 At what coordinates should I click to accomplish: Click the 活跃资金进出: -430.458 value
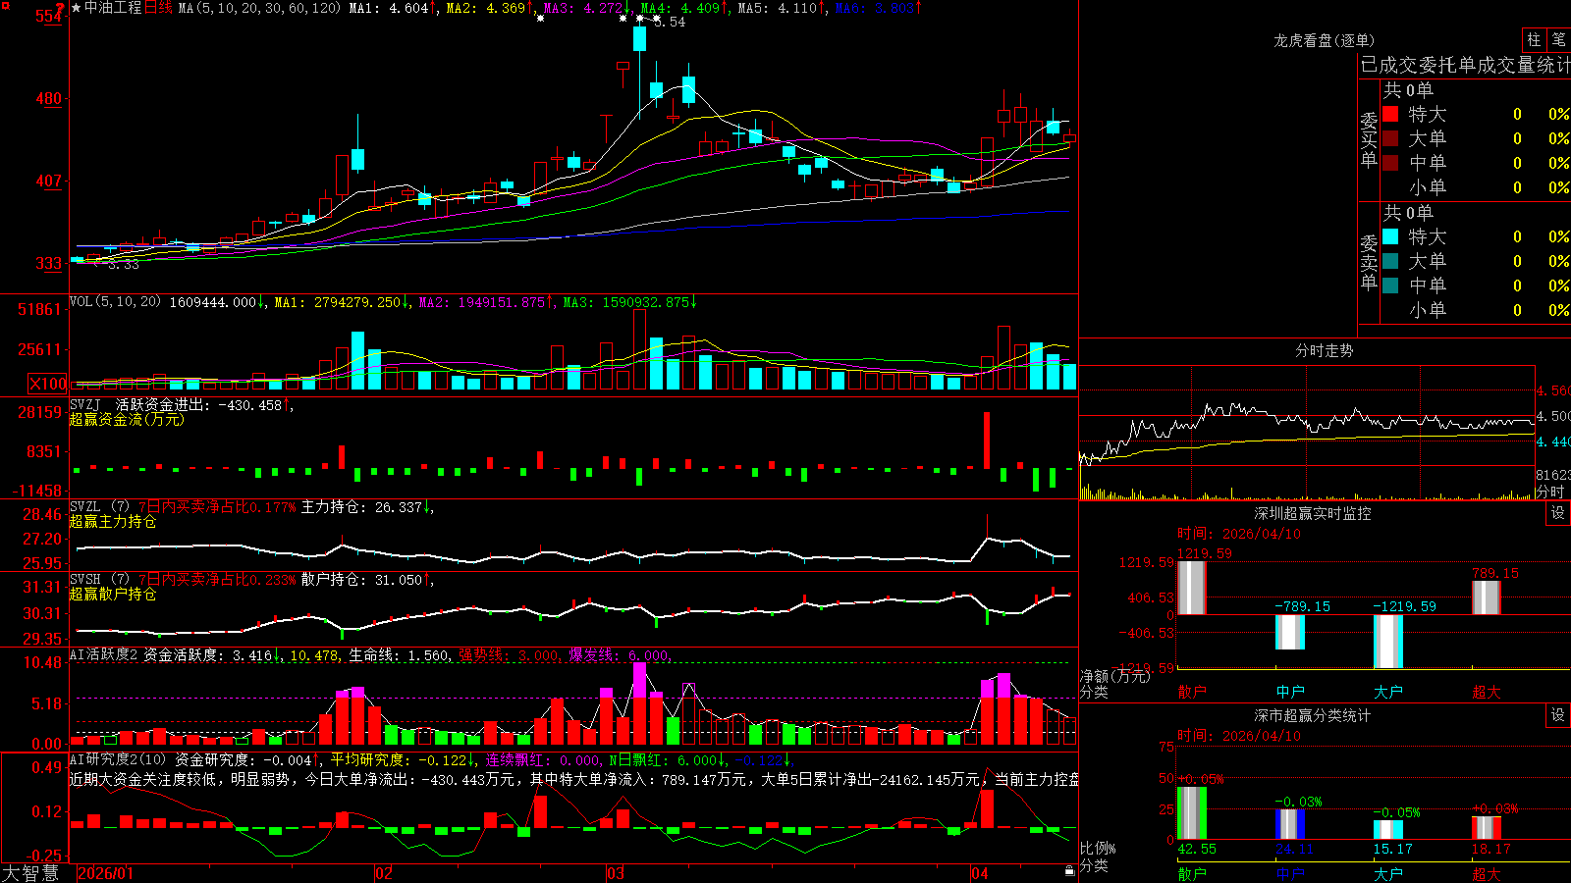pos(198,404)
